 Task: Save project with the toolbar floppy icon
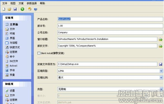pyautogui.click(x=15, y=9)
